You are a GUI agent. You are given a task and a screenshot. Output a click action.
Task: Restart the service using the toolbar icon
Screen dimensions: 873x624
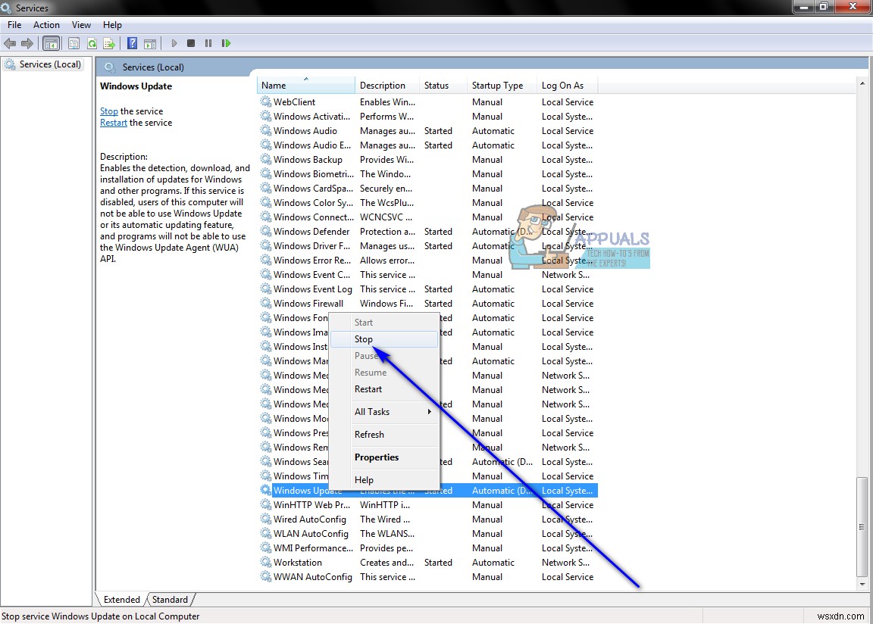point(225,43)
